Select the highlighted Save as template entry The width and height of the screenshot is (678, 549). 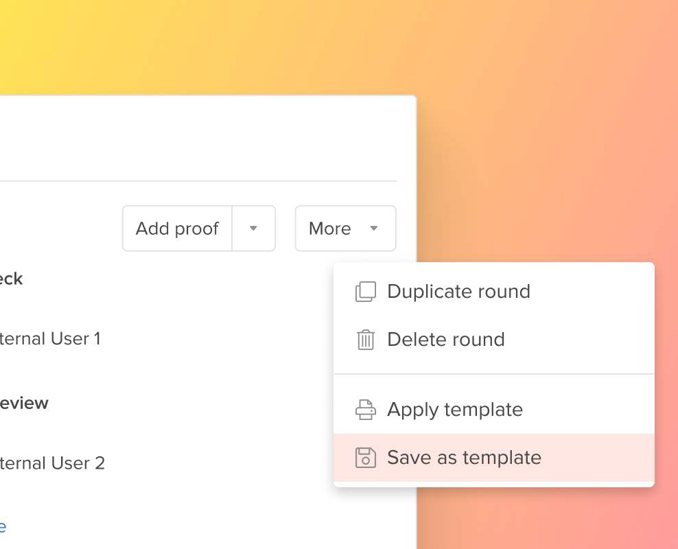[494, 457]
